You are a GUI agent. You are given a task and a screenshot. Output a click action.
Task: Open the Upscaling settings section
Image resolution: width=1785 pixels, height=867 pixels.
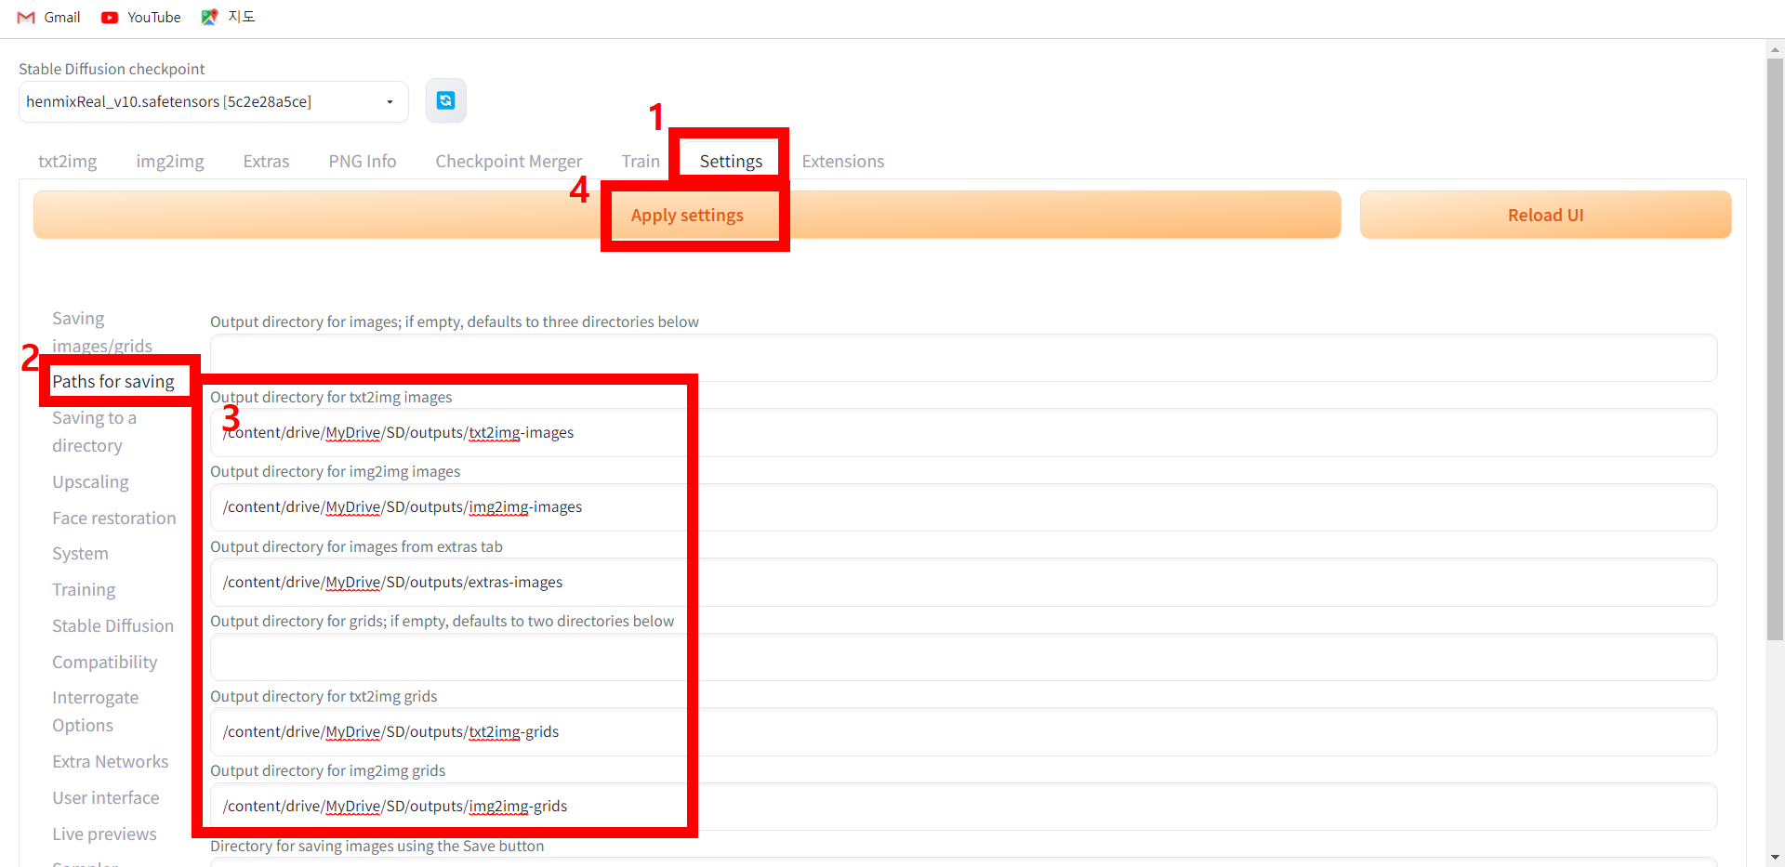pos(90,481)
